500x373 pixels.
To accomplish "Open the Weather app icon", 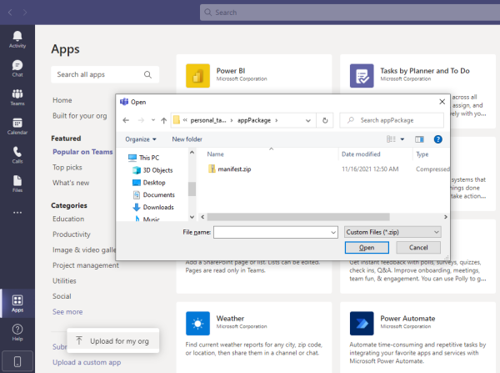I will (x=197, y=323).
